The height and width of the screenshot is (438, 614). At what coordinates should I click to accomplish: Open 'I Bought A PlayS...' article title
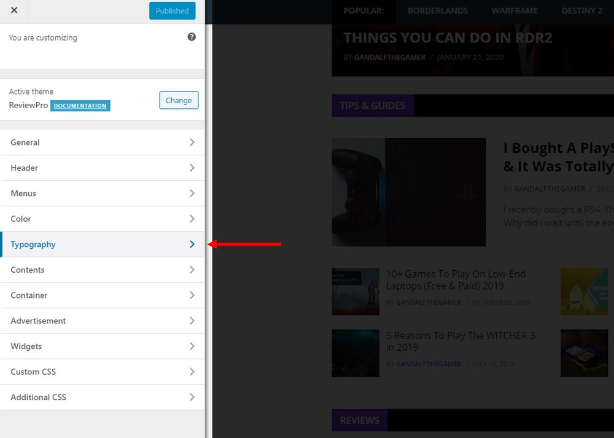pyautogui.click(x=558, y=157)
